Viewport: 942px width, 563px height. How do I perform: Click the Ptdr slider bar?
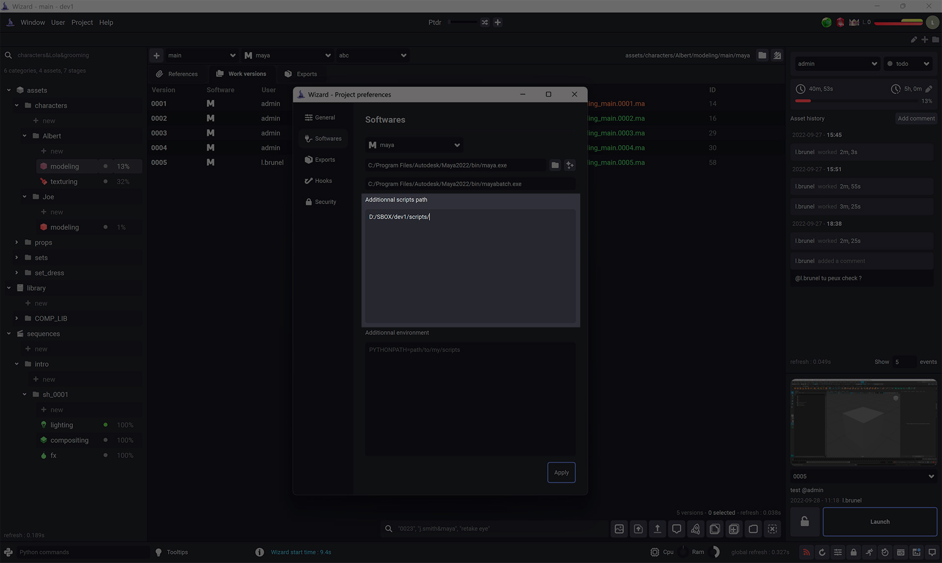462,22
